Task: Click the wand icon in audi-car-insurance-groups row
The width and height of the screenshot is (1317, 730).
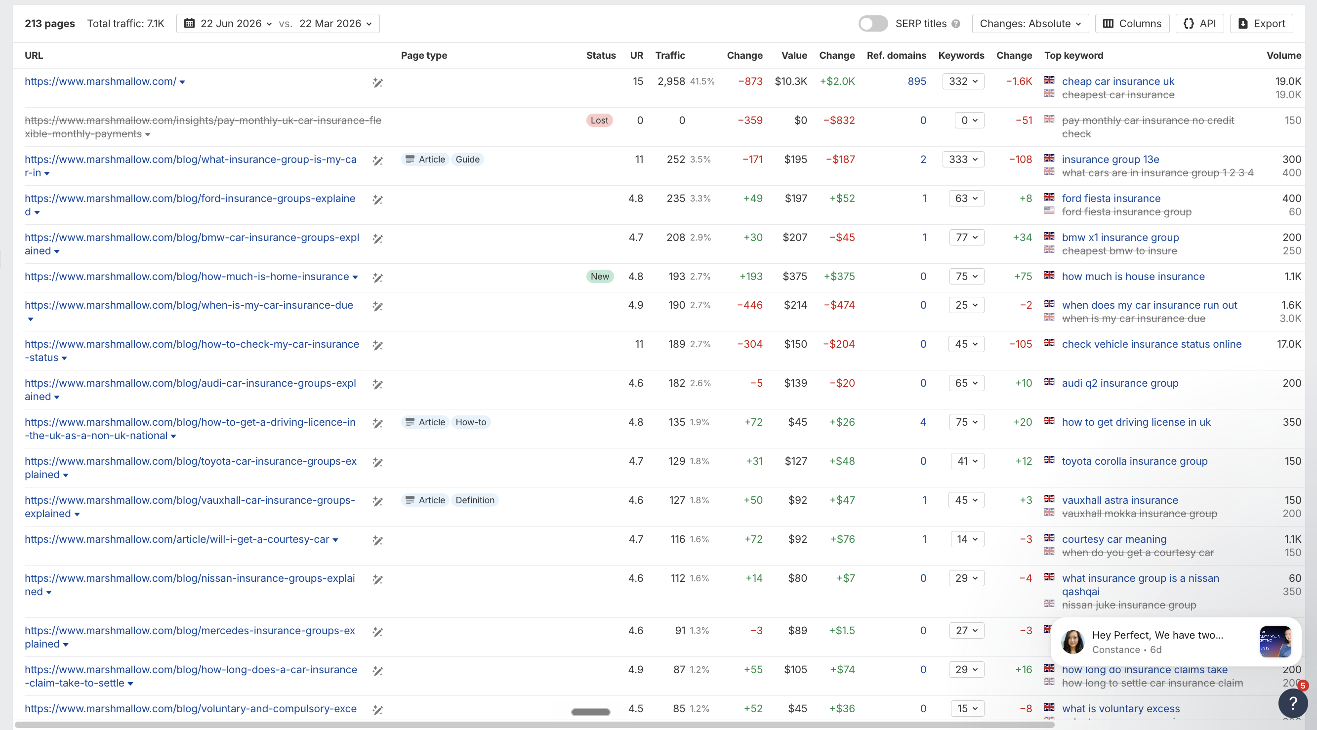Action: pyautogui.click(x=377, y=384)
